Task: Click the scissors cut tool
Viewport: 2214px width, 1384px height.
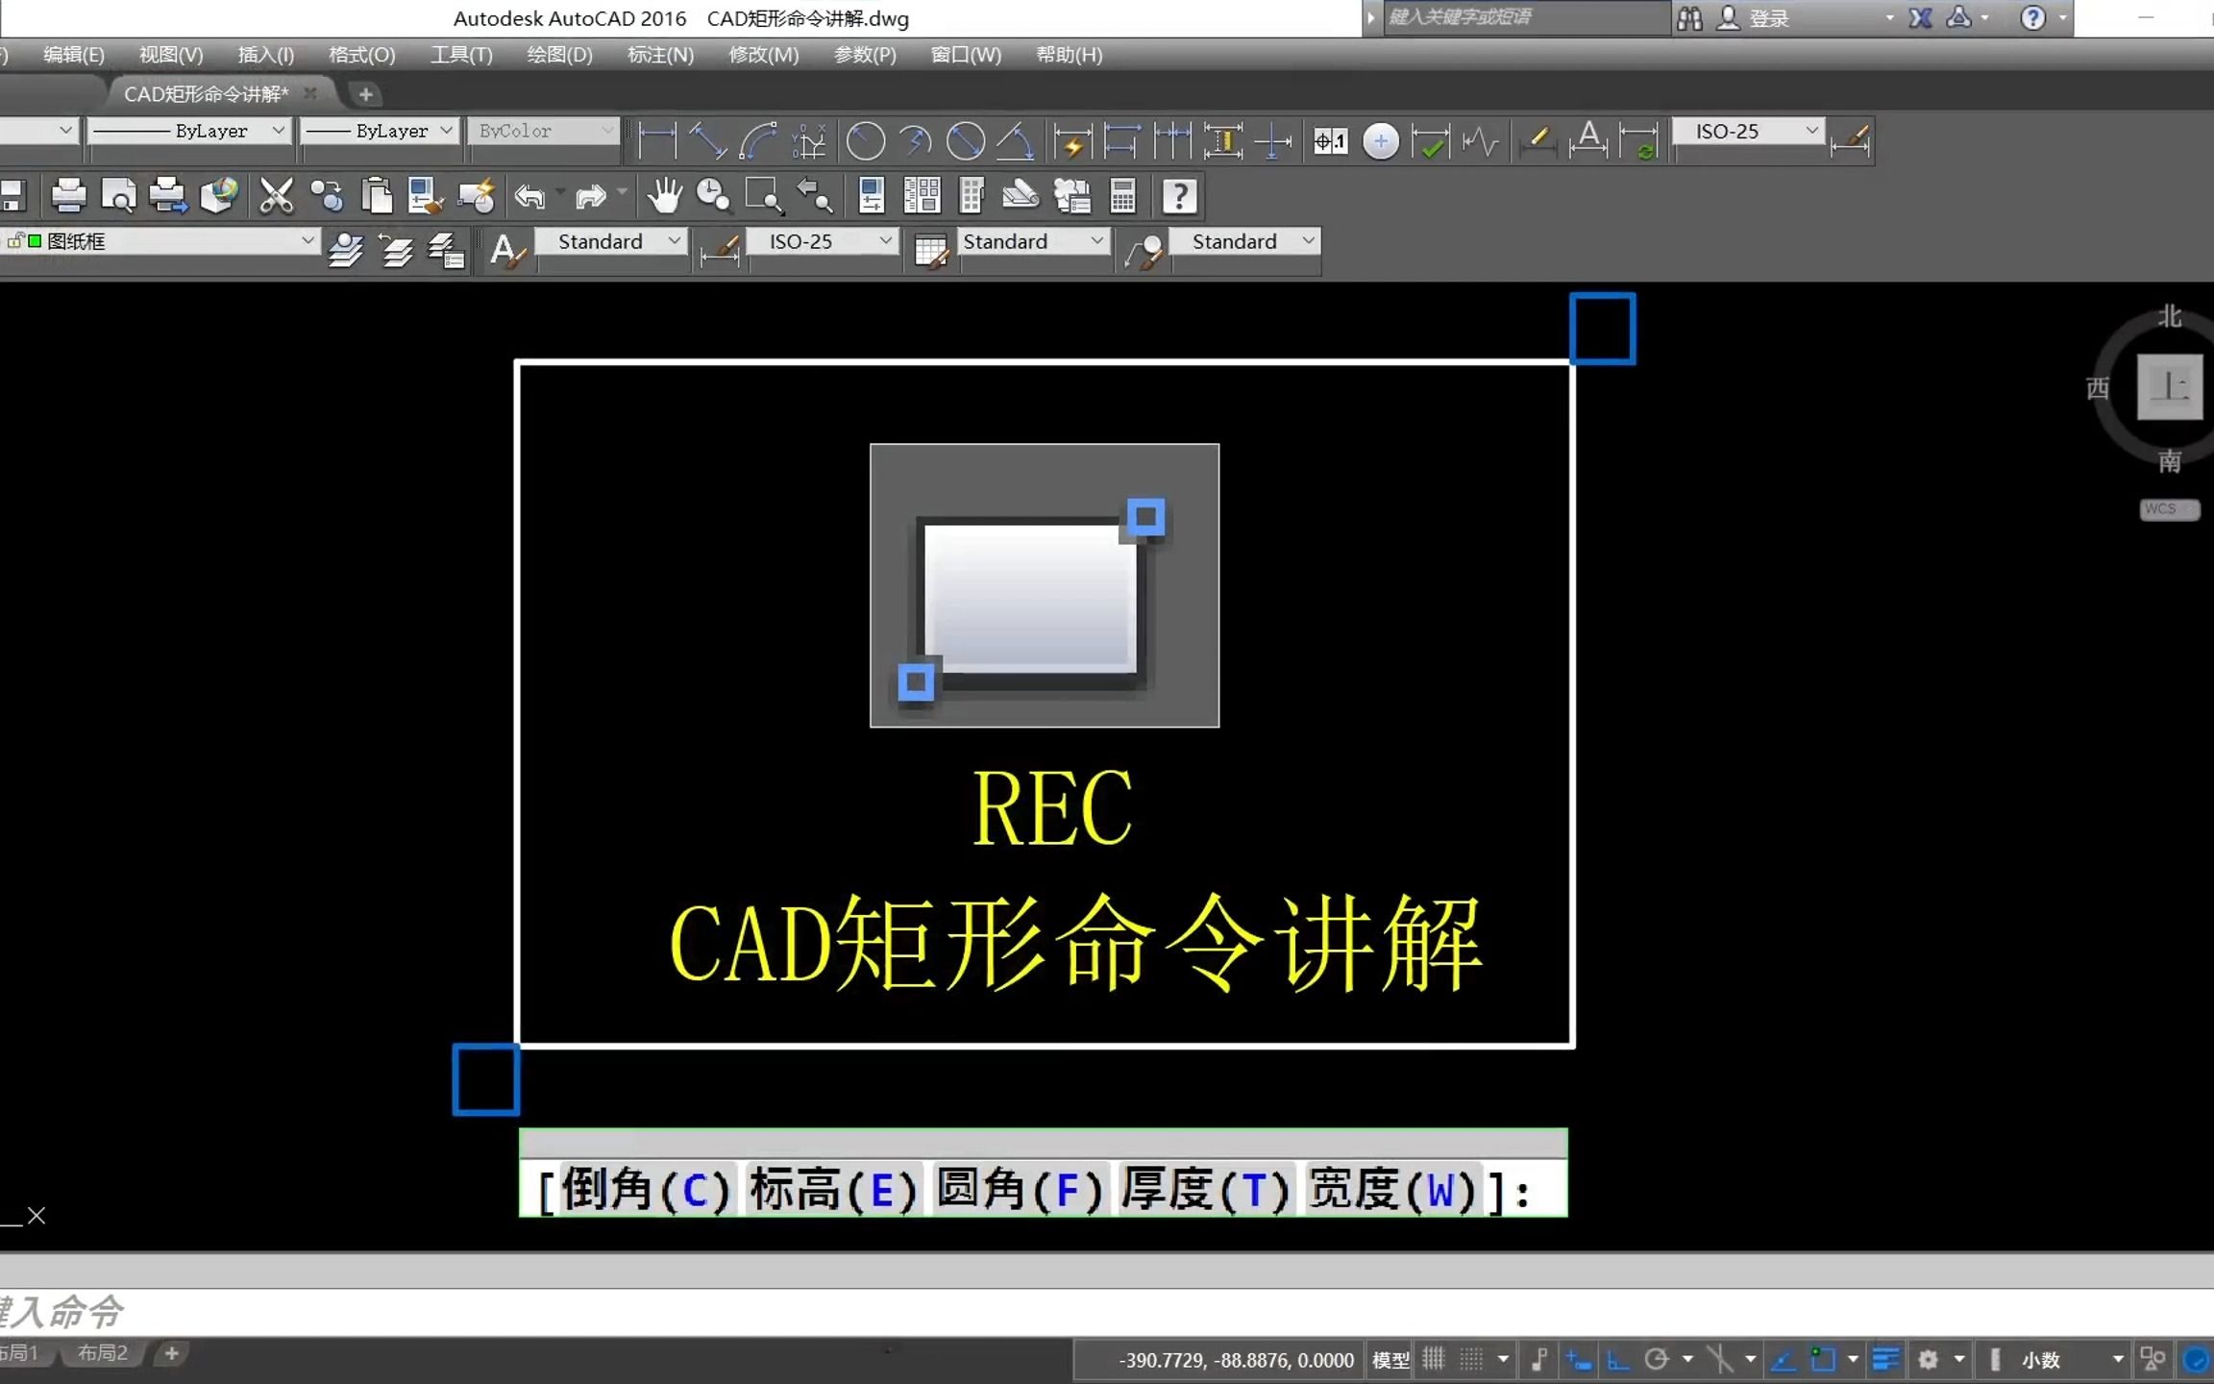Action: pos(278,195)
